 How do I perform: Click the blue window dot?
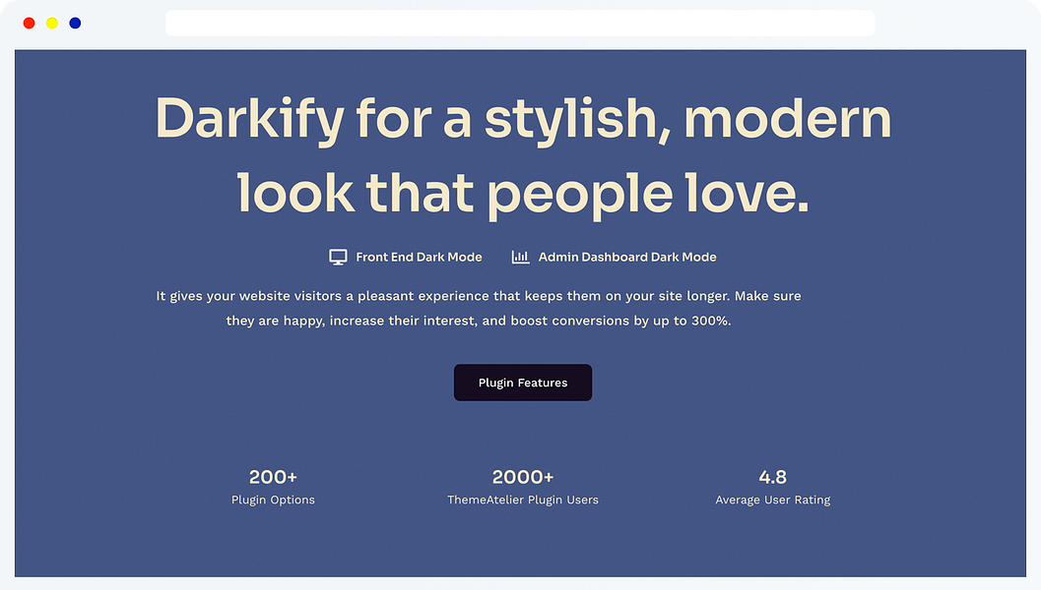(75, 23)
